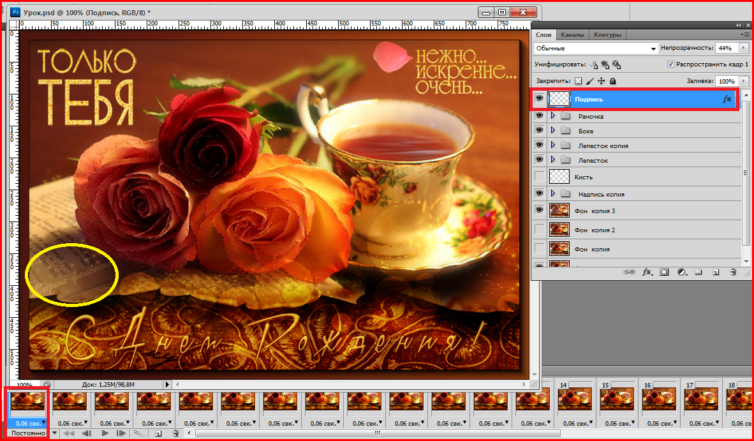
Task: Open the opacity slider arrow
Action: coord(744,48)
